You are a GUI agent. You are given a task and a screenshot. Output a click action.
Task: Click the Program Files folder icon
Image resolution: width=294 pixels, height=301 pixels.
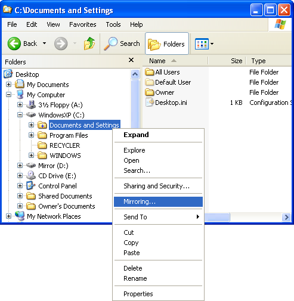pyautogui.click(x=42, y=135)
